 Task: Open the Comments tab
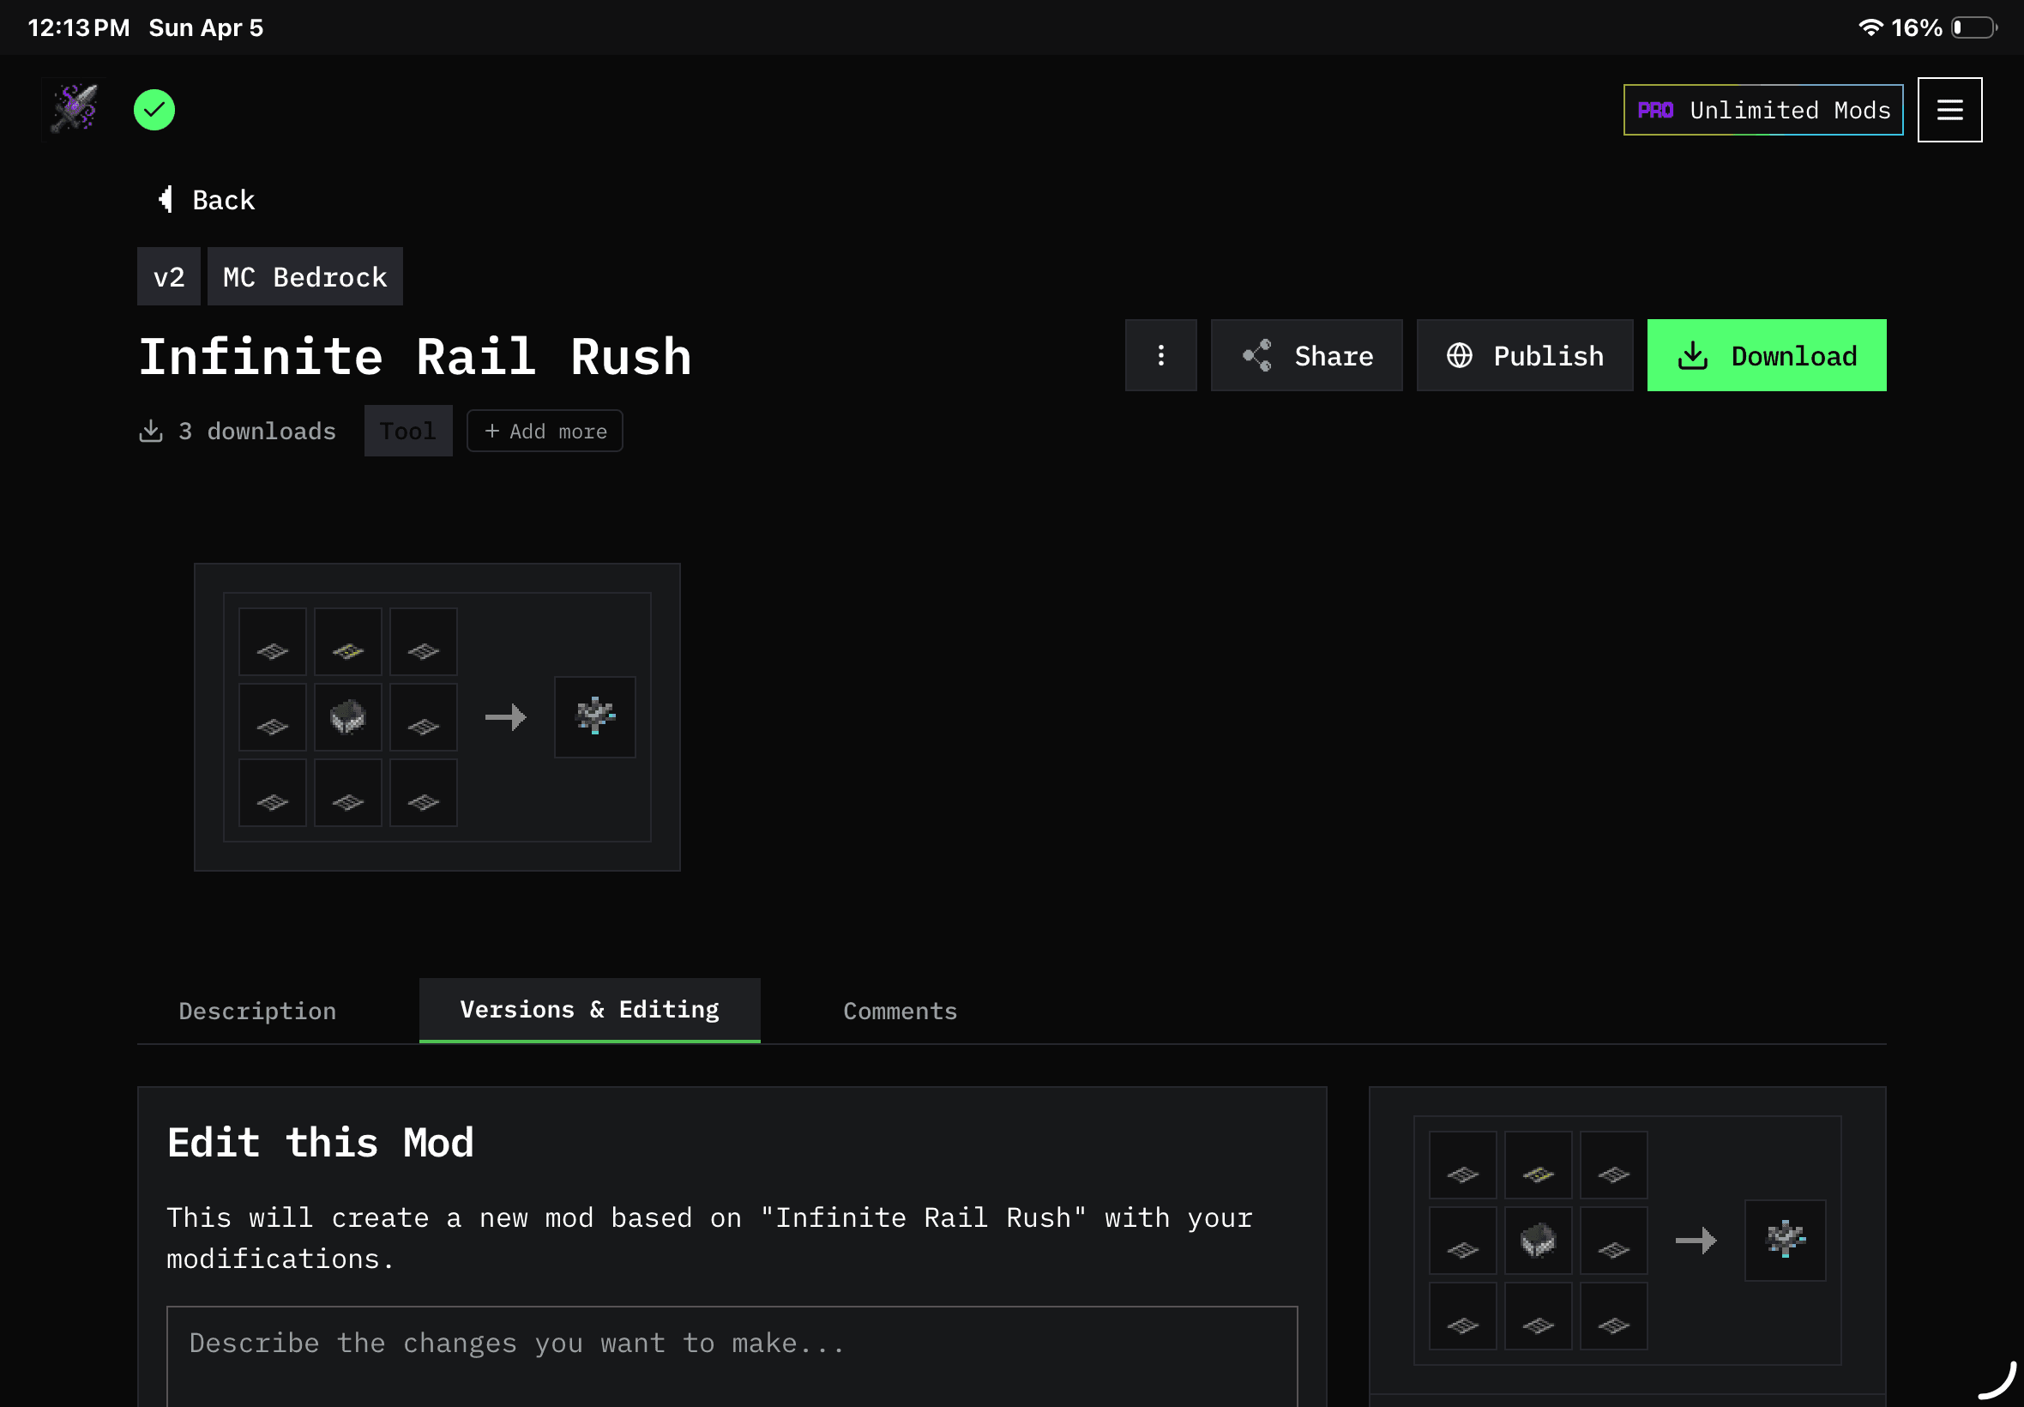pos(900,1011)
